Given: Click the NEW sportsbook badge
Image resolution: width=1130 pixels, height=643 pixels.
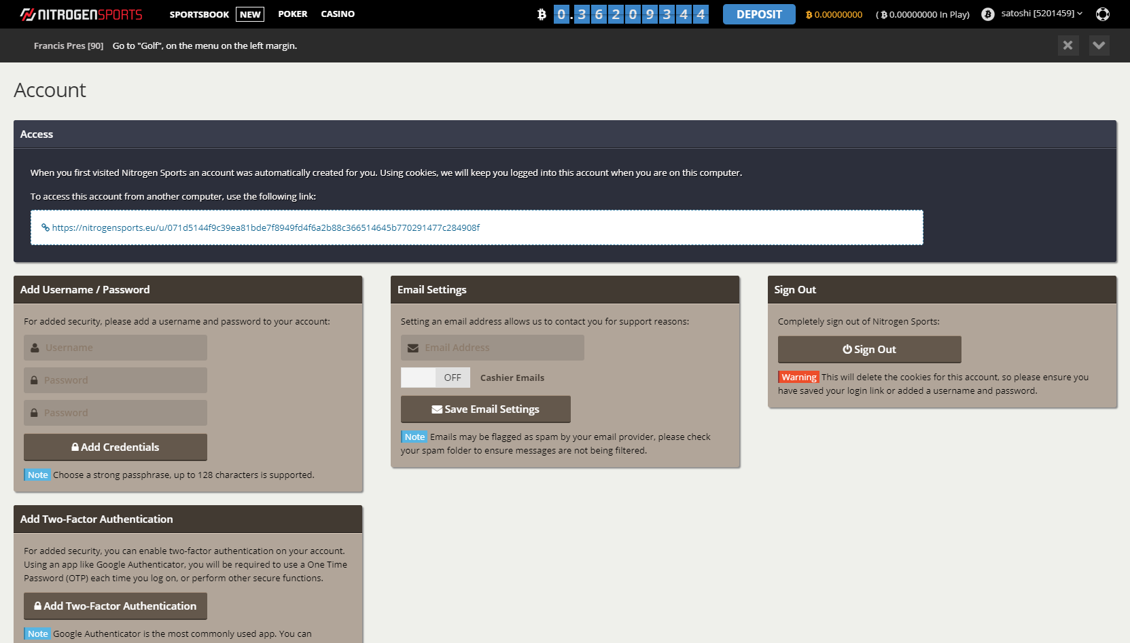Looking at the screenshot, I should point(250,14).
